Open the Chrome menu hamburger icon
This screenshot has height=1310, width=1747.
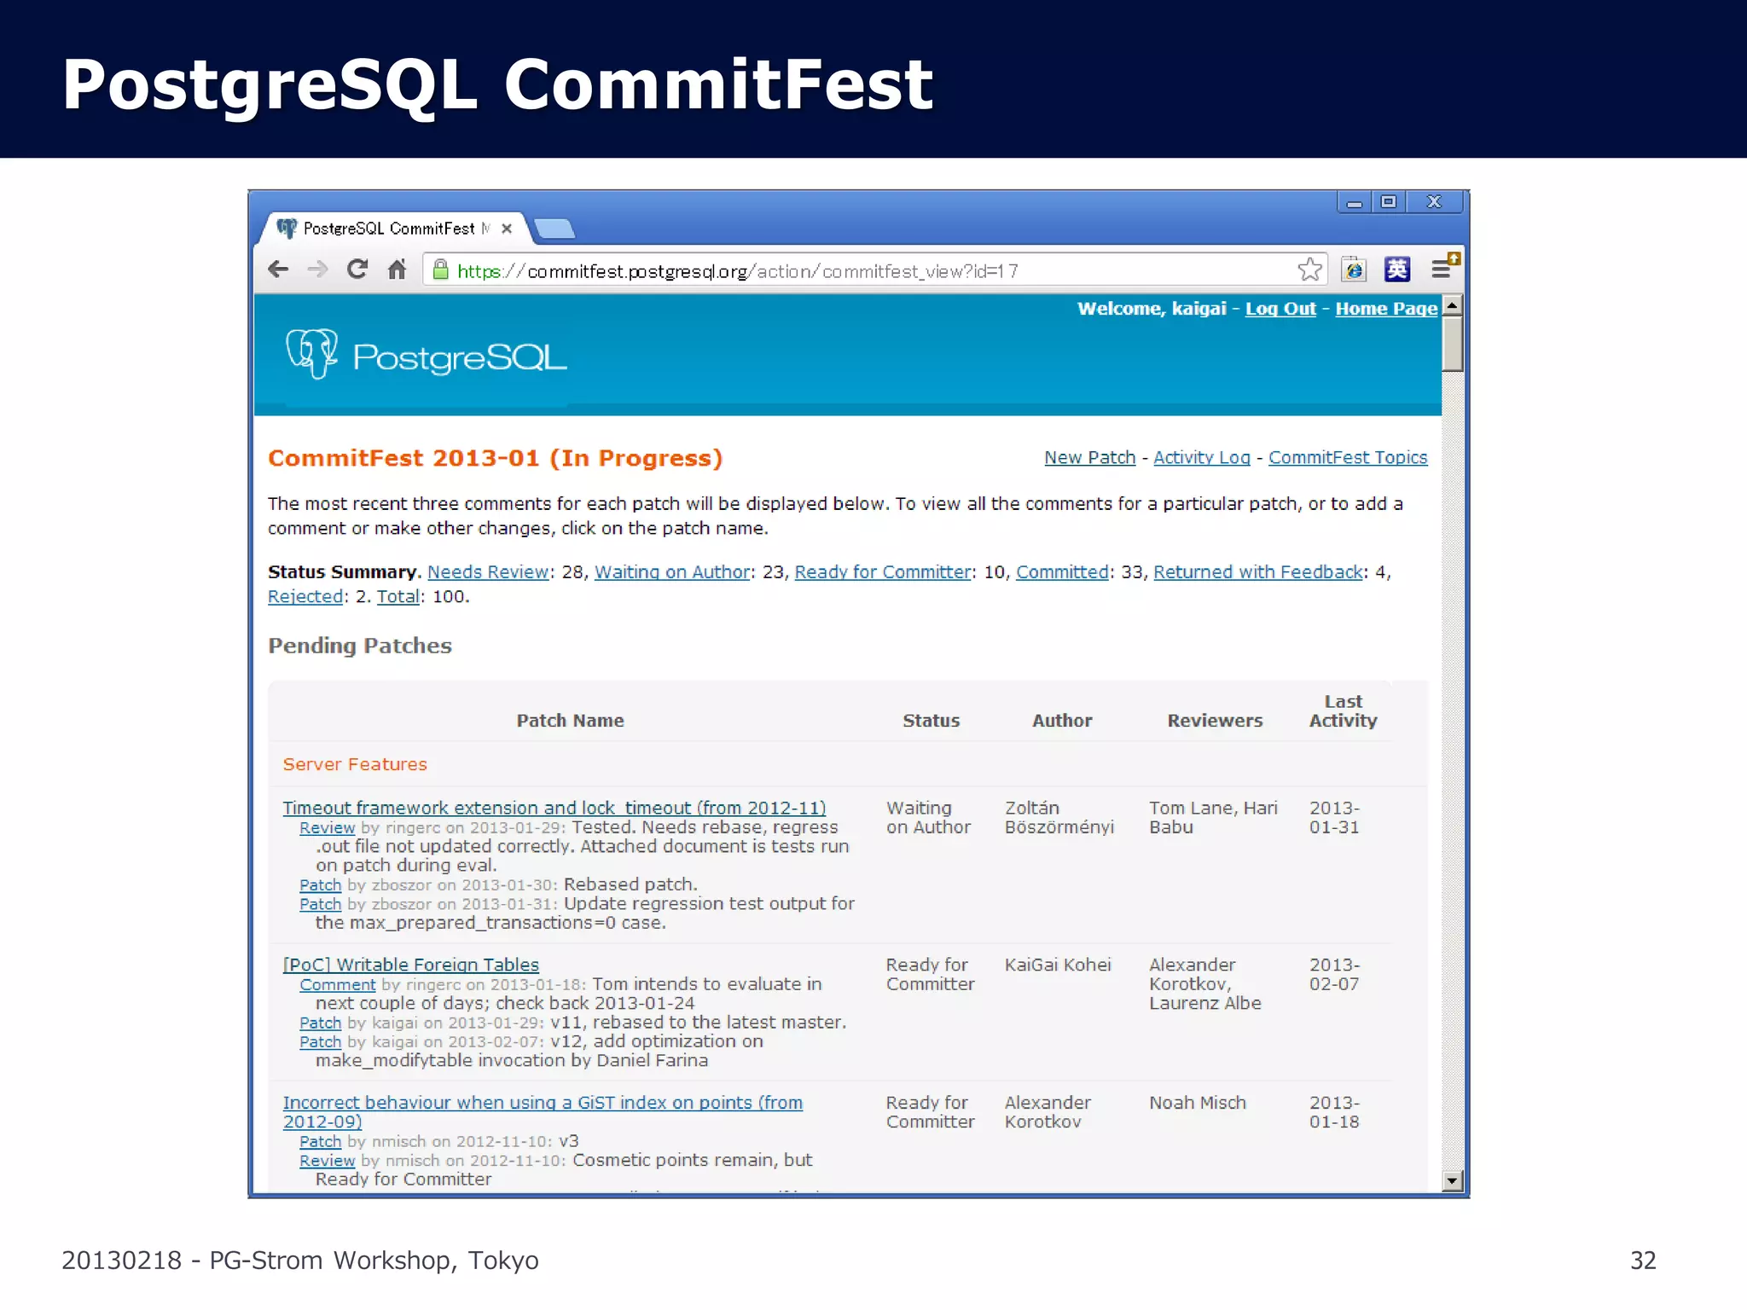pyautogui.click(x=1442, y=270)
